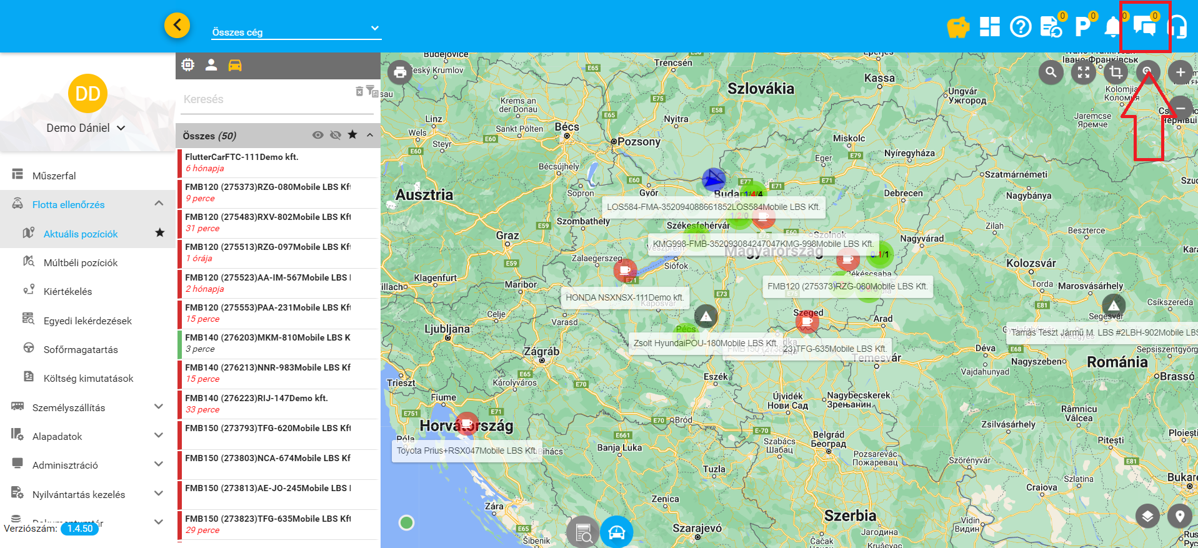Open the map search magnifier button
This screenshot has height=548, width=1198.
1051,72
